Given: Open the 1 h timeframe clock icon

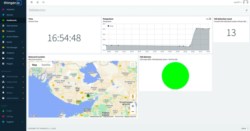Looking at the screenshot, I should tap(210, 19).
